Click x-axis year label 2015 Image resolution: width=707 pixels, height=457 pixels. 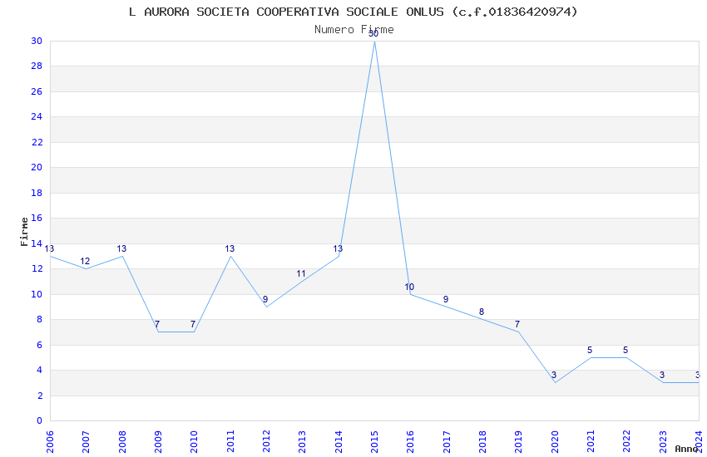(374, 442)
